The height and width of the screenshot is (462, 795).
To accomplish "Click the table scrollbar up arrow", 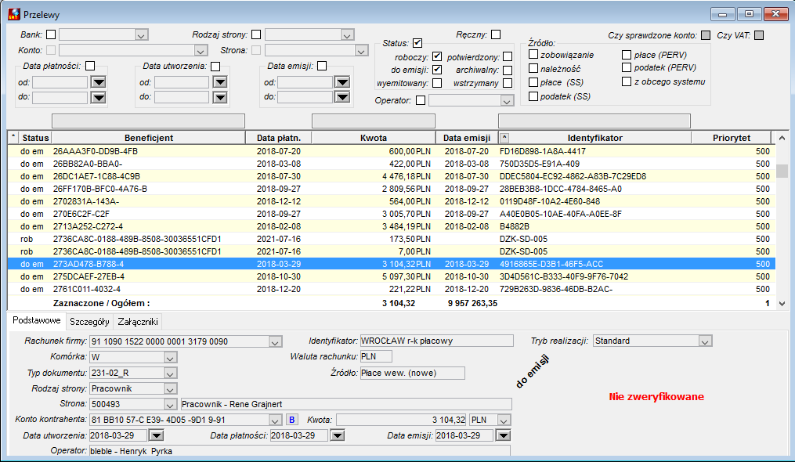I will (782, 138).
